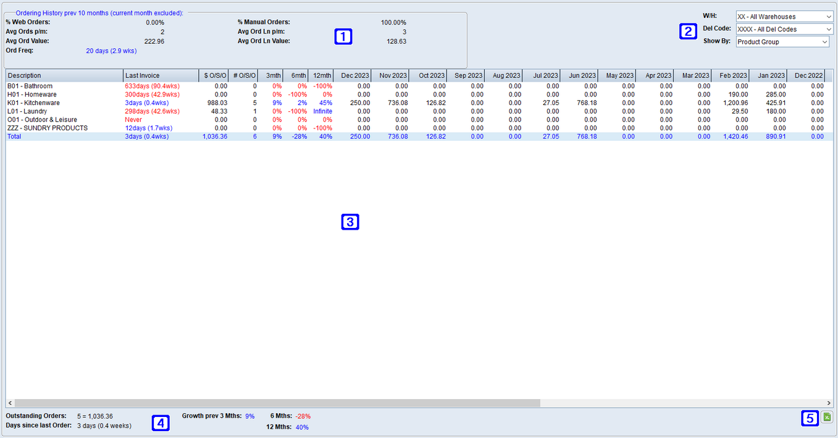Click the Last Invoice column header
838x438 pixels.
pyautogui.click(x=143, y=75)
